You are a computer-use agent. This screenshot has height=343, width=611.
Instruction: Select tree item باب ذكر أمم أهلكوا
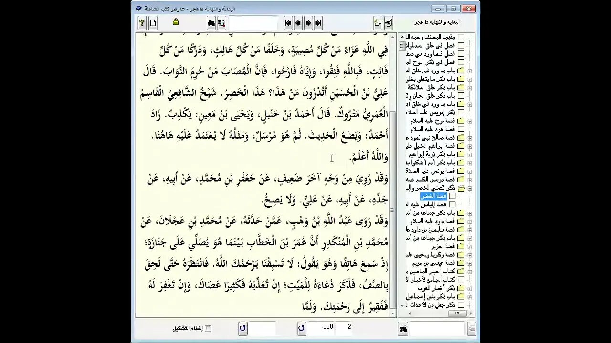(x=431, y=162)
